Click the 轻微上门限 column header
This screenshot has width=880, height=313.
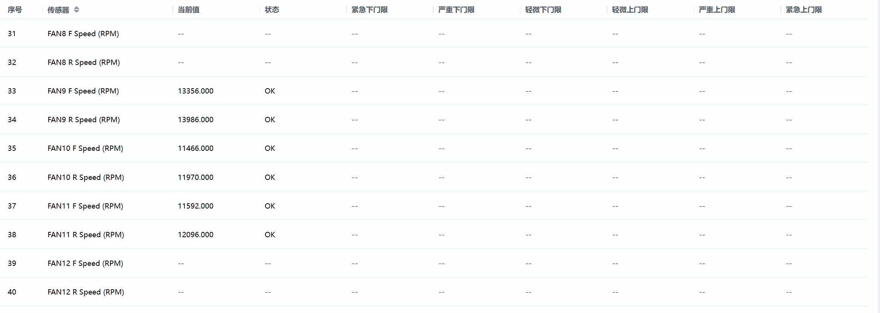pos(630,10)
